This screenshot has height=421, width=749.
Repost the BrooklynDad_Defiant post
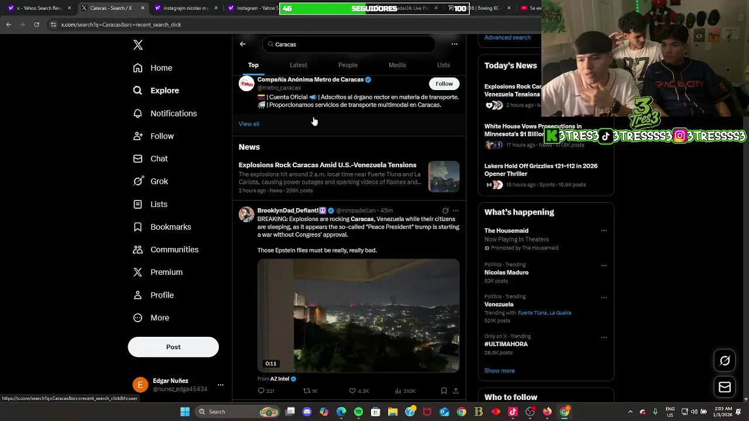pyautogui.click(x=310, y=391)
